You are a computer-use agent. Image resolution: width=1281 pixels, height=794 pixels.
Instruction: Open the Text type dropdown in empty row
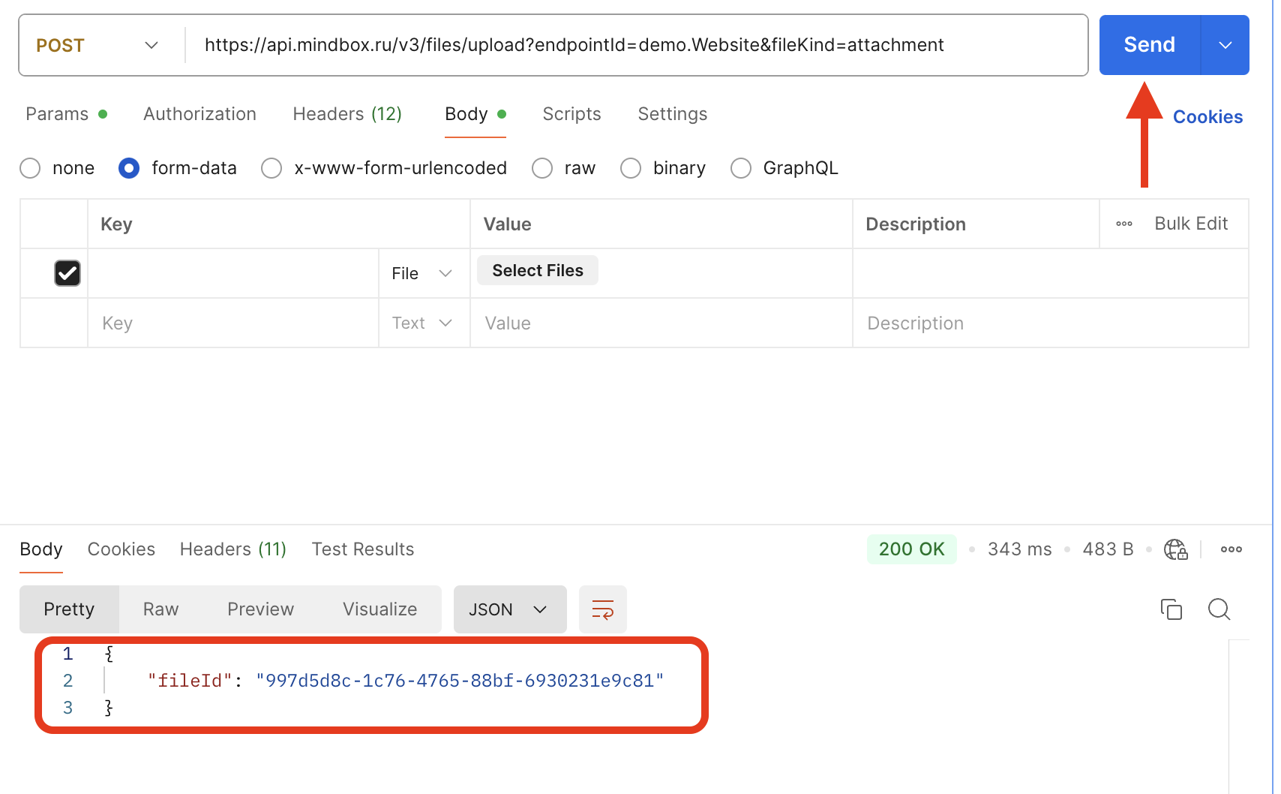423,323
